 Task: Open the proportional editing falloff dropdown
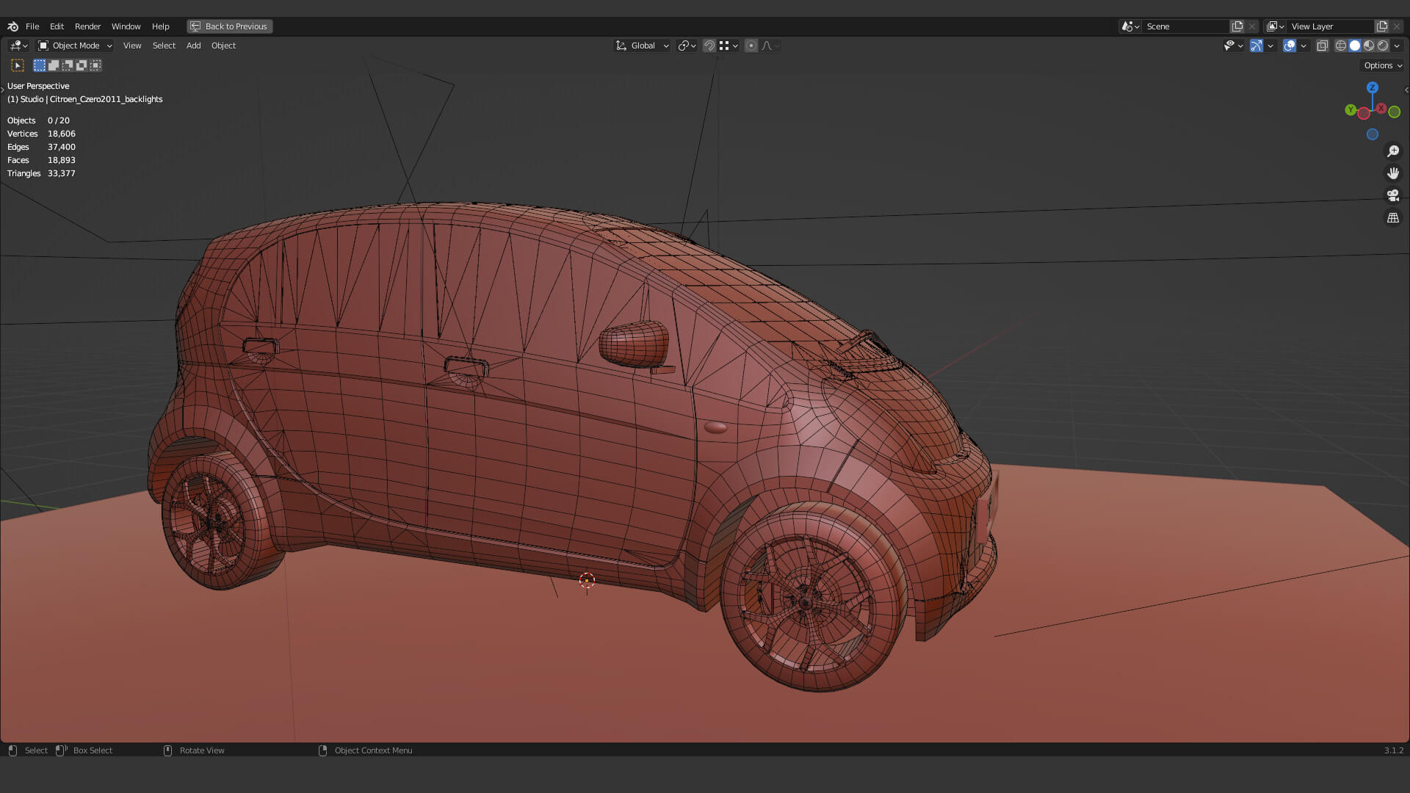(x=770, y=46)
